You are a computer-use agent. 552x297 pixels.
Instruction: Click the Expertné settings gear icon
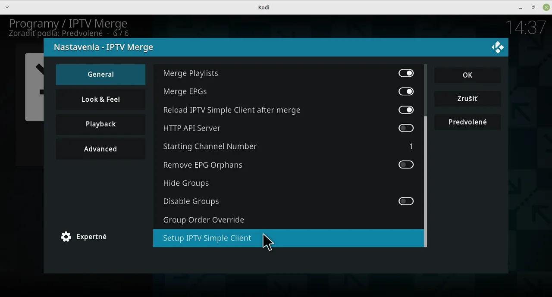(x=66, y=237)
